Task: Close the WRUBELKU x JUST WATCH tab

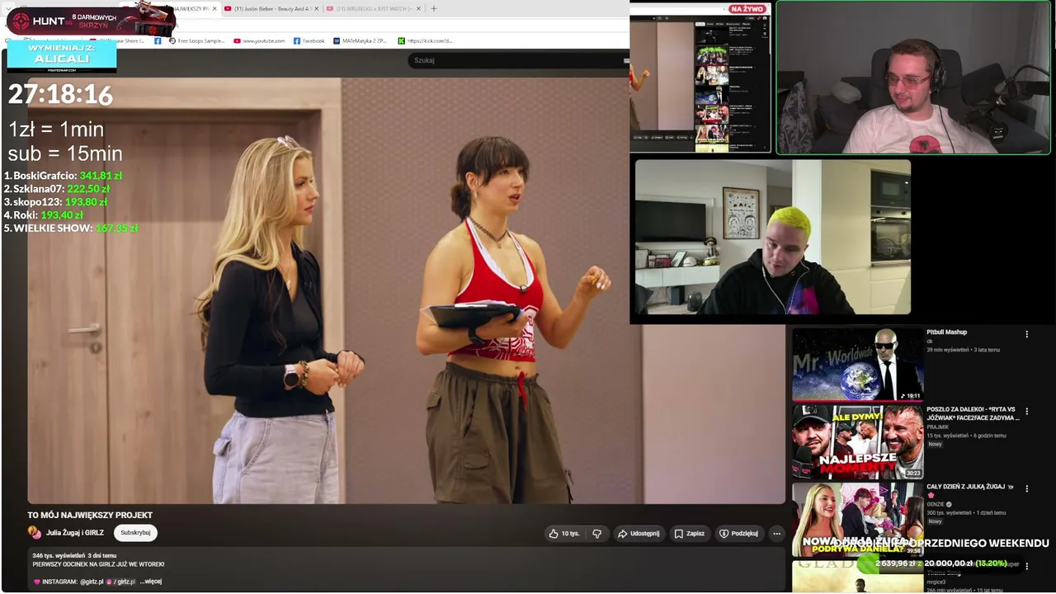Action: (418, 9)
